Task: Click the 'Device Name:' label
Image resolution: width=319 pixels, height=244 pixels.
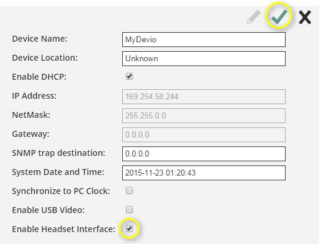Action: tap(40, 39)
